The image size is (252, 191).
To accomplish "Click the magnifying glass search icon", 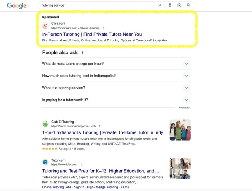I will pos(188,5).
